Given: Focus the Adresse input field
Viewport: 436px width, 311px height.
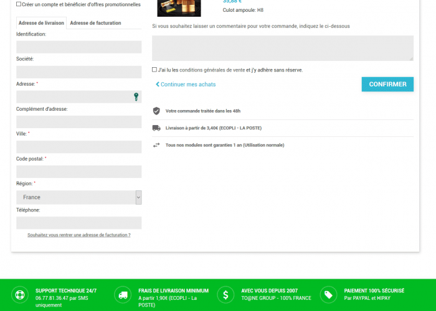Looking at the screenshot, I should (x=78, y=97).
